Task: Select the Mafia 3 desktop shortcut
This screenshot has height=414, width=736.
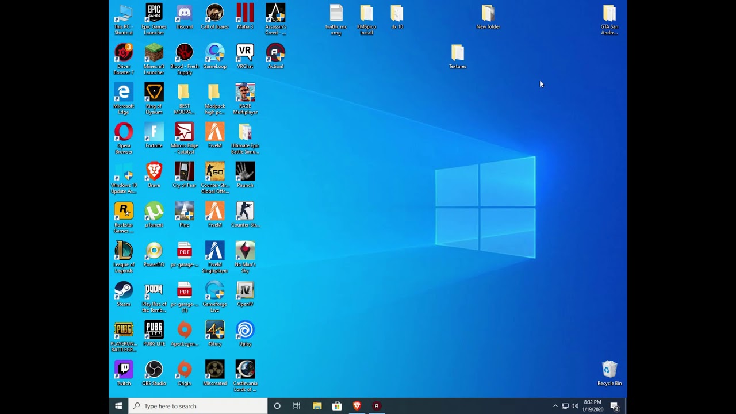Action: coord(245,16)
